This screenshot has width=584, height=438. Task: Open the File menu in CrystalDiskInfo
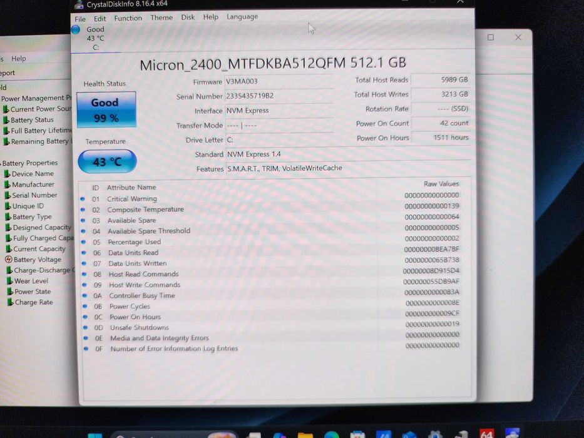pyautogui.click(x=80, y=19)
